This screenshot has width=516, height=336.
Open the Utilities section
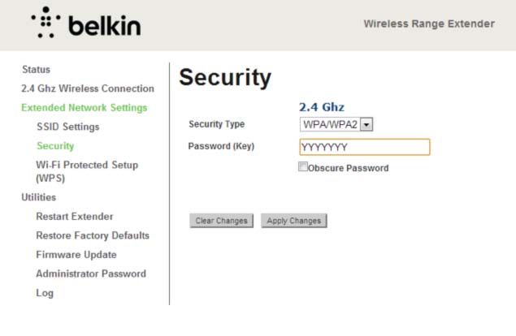(x=38, y=197)
